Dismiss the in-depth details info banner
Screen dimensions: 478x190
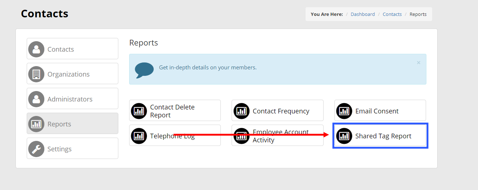(x=418, y=62)
